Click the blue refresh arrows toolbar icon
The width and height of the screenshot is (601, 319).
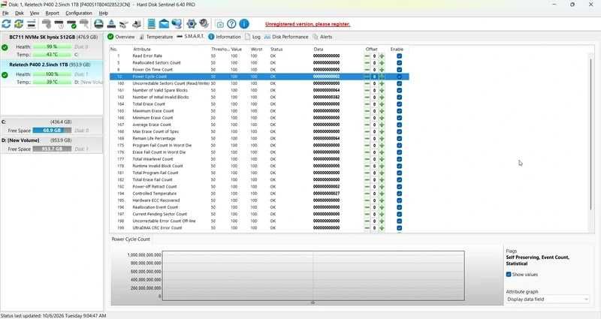click(6, 24)
